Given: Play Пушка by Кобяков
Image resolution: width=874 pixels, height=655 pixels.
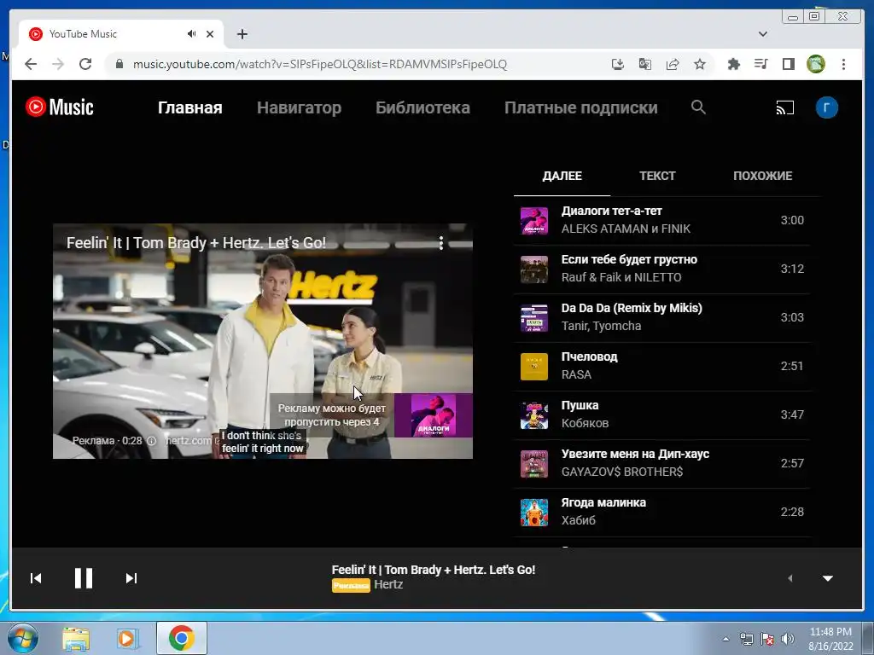Looking at the screenshot, I should point(661,415).
